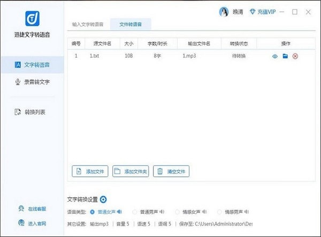This screenshot has height=237, width=321.
Task: Click the 音量 5 setting
Action: (x=123, y=224)
